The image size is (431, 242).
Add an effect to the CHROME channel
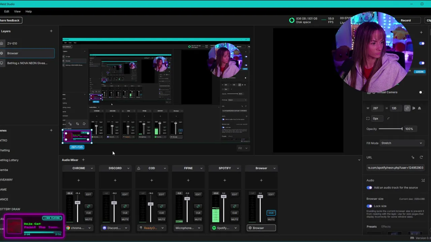point(78,180)
